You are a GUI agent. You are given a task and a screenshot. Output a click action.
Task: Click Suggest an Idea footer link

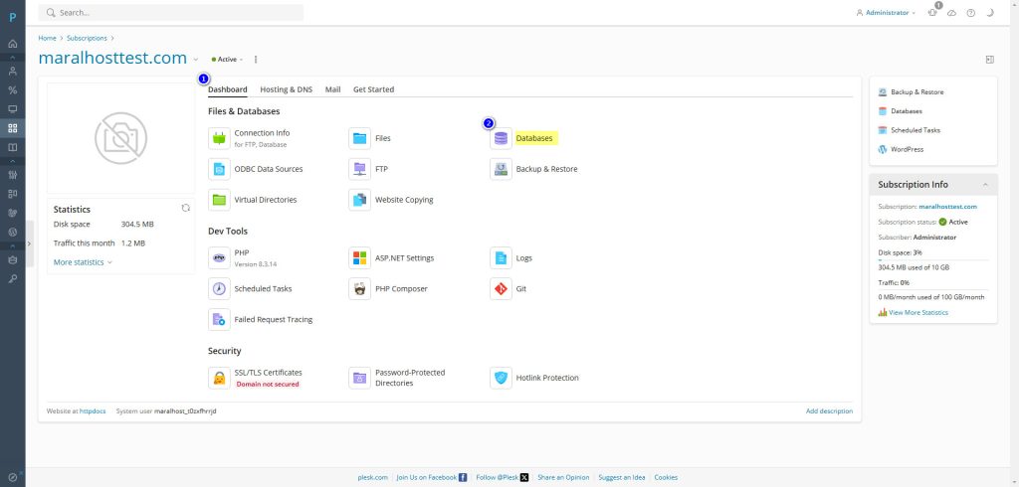[622, 477]
